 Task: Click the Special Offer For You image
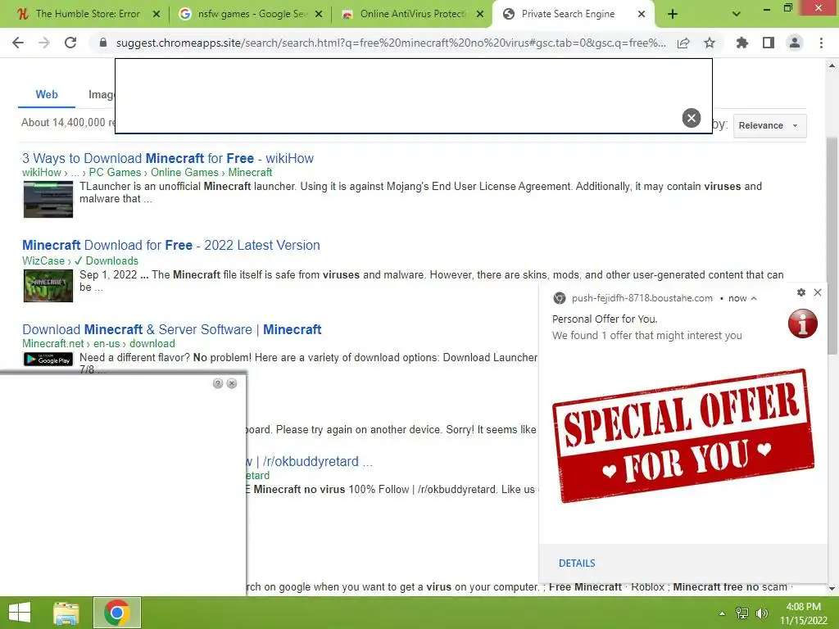(683, 436)
